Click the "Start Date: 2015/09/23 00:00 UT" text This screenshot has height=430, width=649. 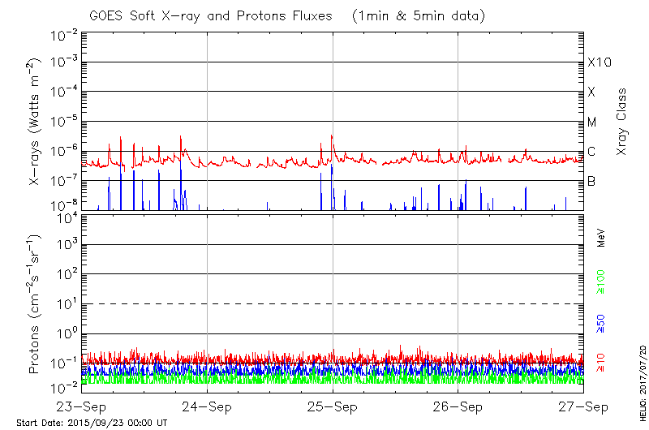pos(92,423)
